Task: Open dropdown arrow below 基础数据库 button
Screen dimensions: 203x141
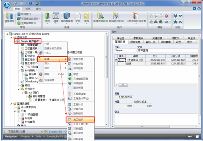Action: click(x=67, y=24)
